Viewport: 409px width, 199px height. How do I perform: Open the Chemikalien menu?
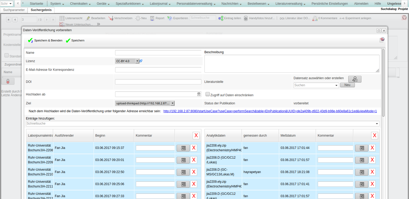80,4
